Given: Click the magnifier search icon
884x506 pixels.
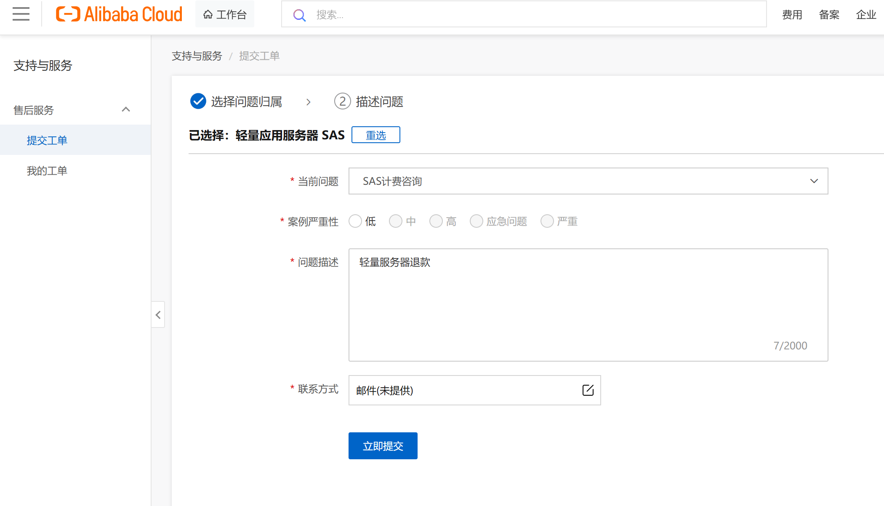Looking at the screenshot, I should click(299, 15).
